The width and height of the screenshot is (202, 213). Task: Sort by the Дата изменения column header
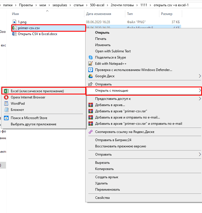99,14
